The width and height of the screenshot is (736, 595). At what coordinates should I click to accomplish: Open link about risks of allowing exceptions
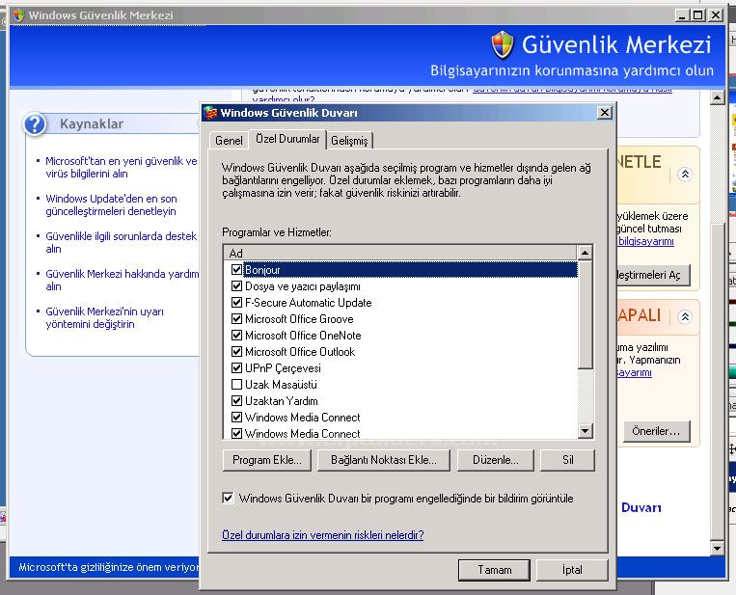[x=323, y=535]
